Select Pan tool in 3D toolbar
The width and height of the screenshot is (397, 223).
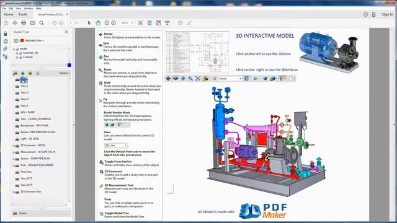coord(183,79)
